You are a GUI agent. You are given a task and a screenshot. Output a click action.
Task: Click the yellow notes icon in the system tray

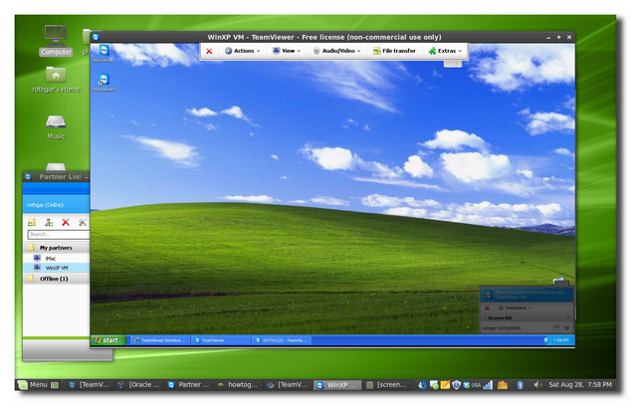click(445, 385)
